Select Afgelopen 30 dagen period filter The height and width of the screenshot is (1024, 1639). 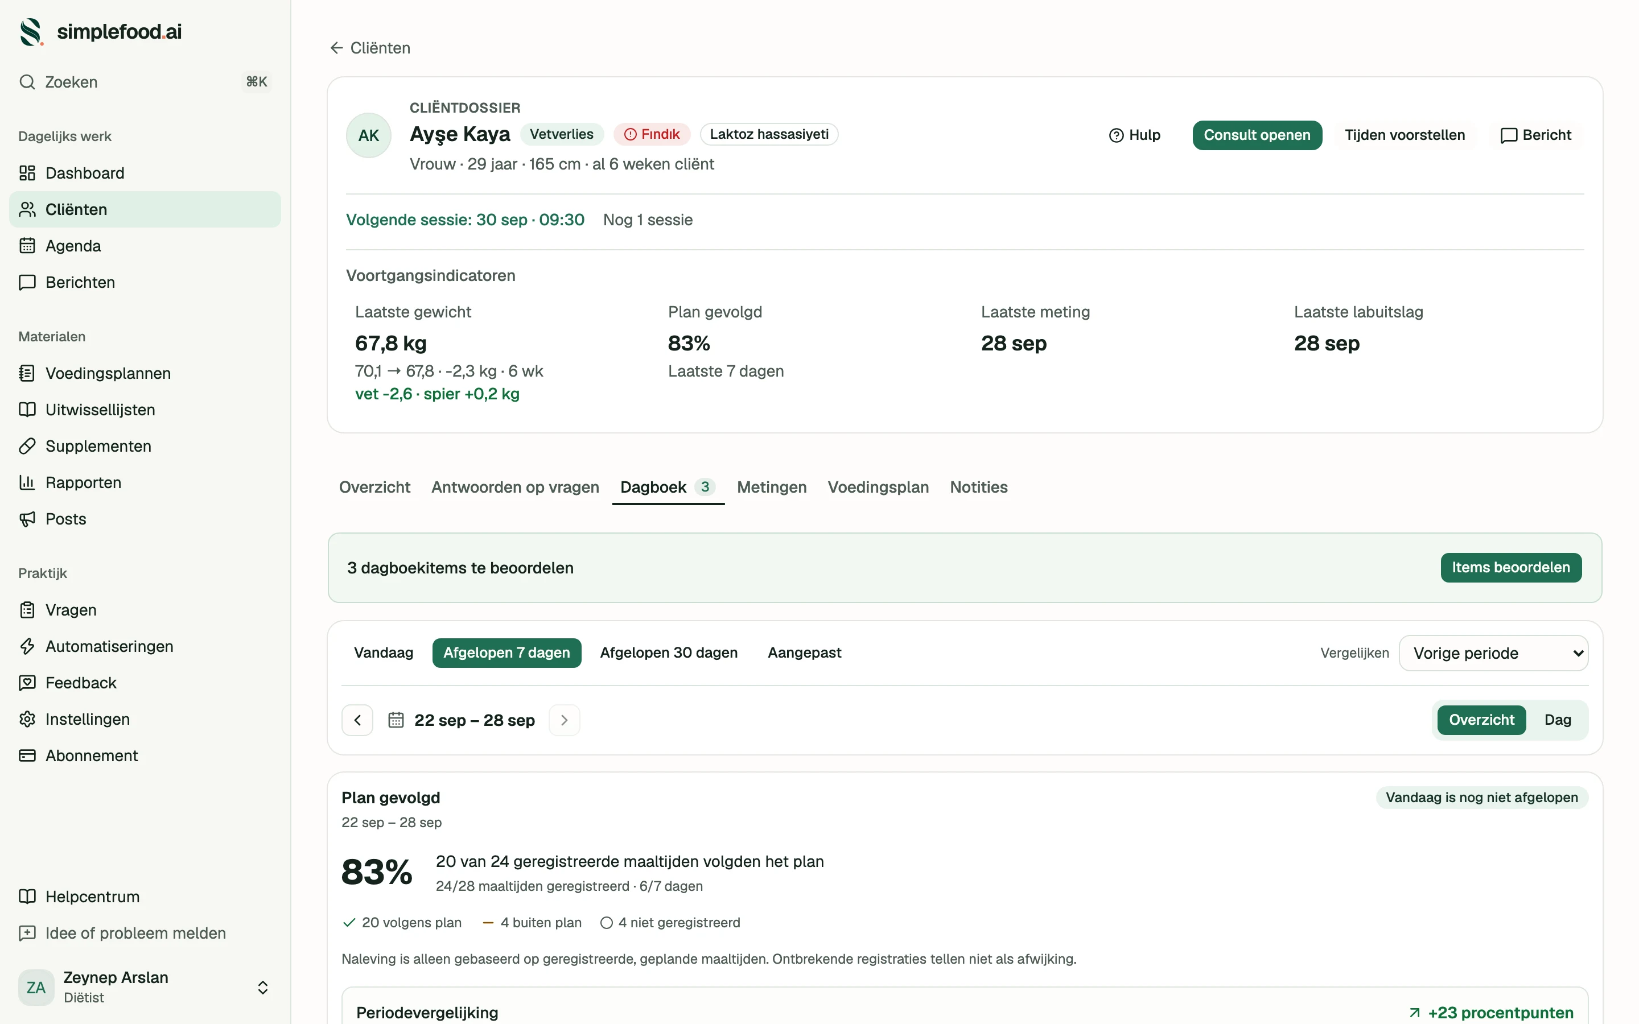click(669, 653)
